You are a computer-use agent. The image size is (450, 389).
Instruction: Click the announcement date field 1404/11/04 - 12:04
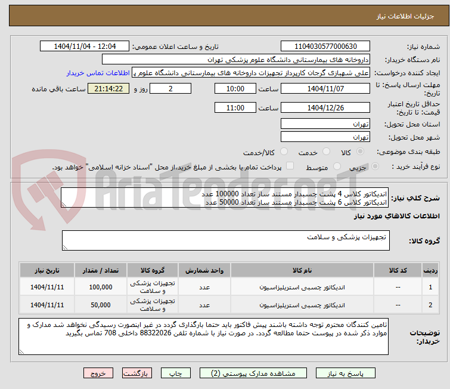85,47
